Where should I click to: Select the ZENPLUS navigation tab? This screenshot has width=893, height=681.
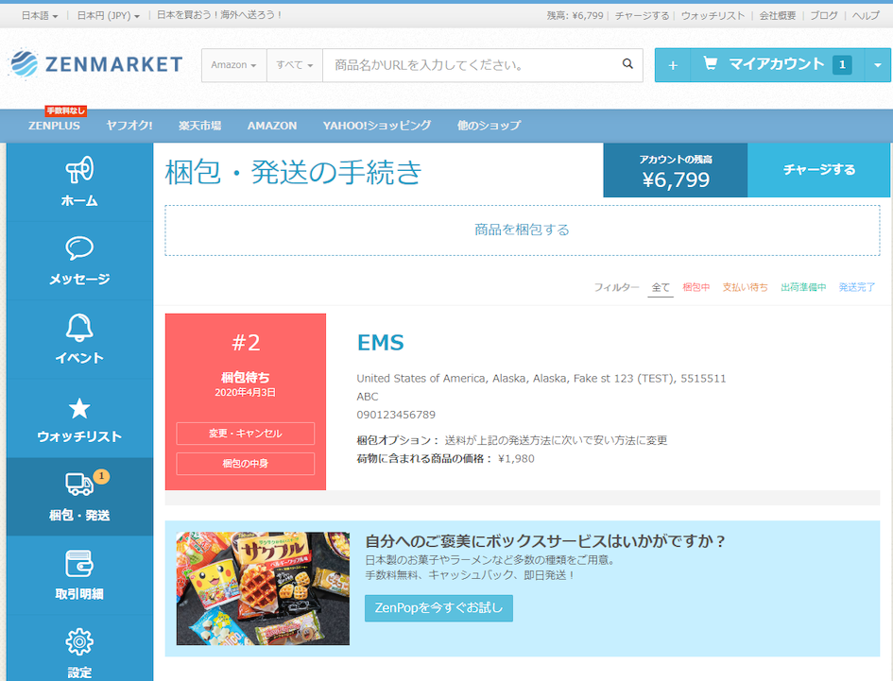click(x=54, y=126)
